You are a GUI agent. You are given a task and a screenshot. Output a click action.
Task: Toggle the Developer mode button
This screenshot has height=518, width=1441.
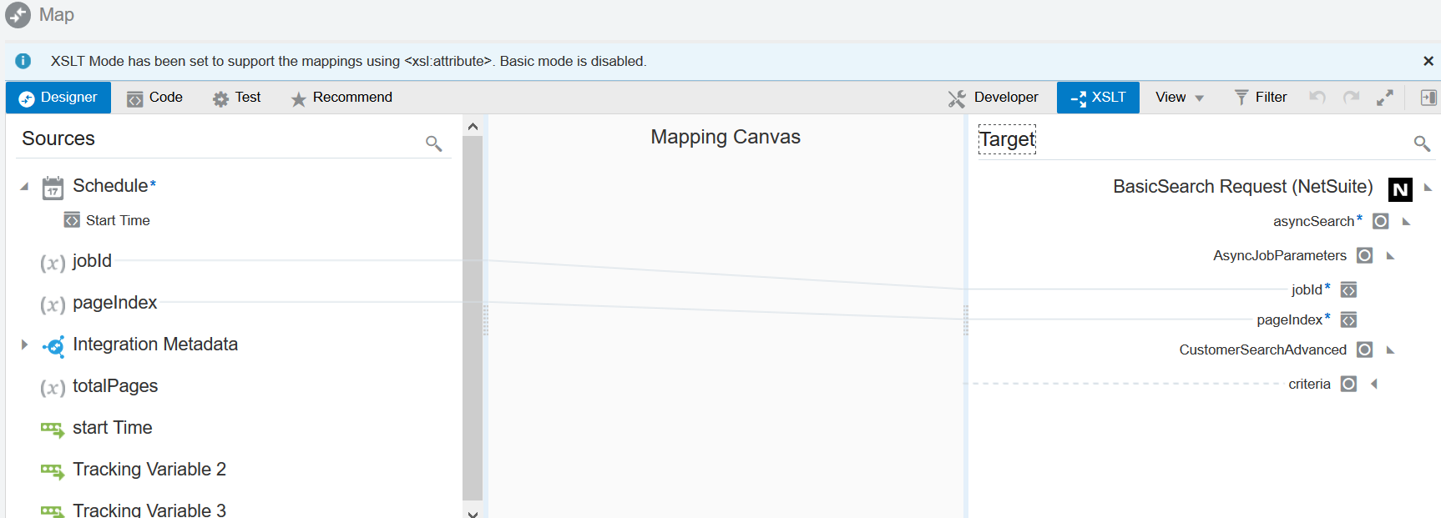click(994, 98)
